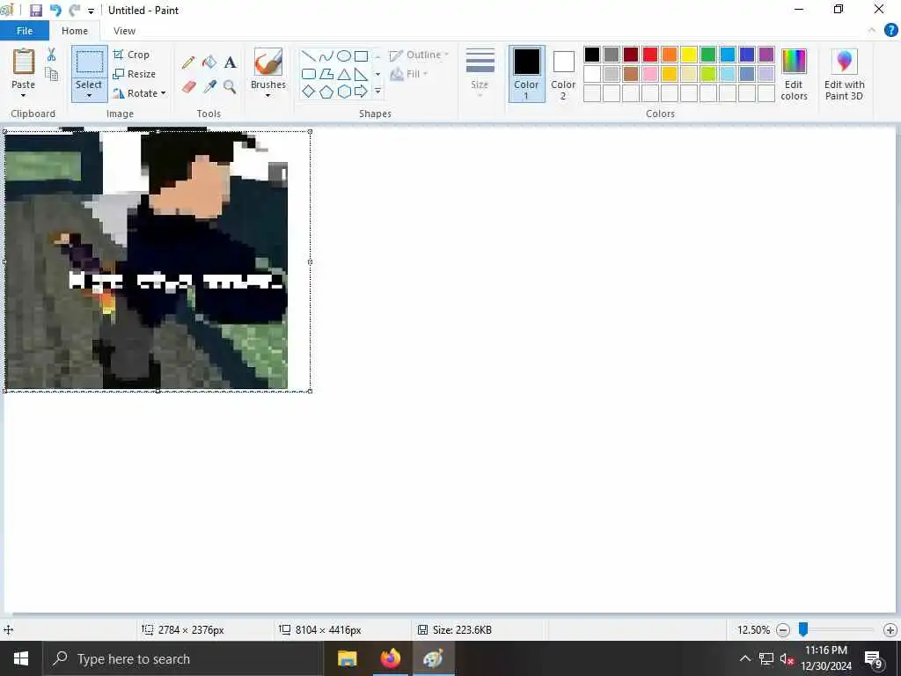Select the Color picker eyedropper tool
901x676 pixels.
(x=209, y=87)
